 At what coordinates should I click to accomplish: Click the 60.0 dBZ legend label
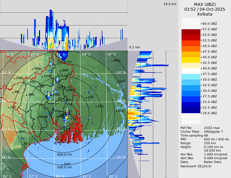pyautogui.click(x=210, y=24)
